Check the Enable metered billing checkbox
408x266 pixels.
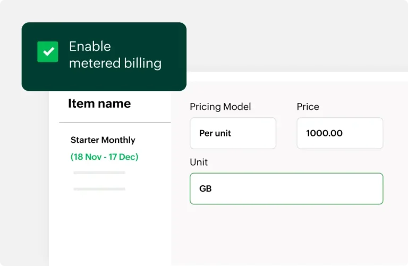(48, 52)
